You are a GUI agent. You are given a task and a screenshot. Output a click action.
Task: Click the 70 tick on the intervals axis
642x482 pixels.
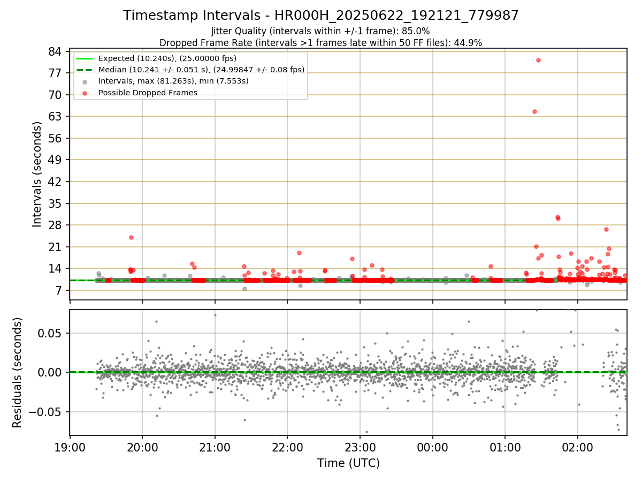tap(56, 95)
